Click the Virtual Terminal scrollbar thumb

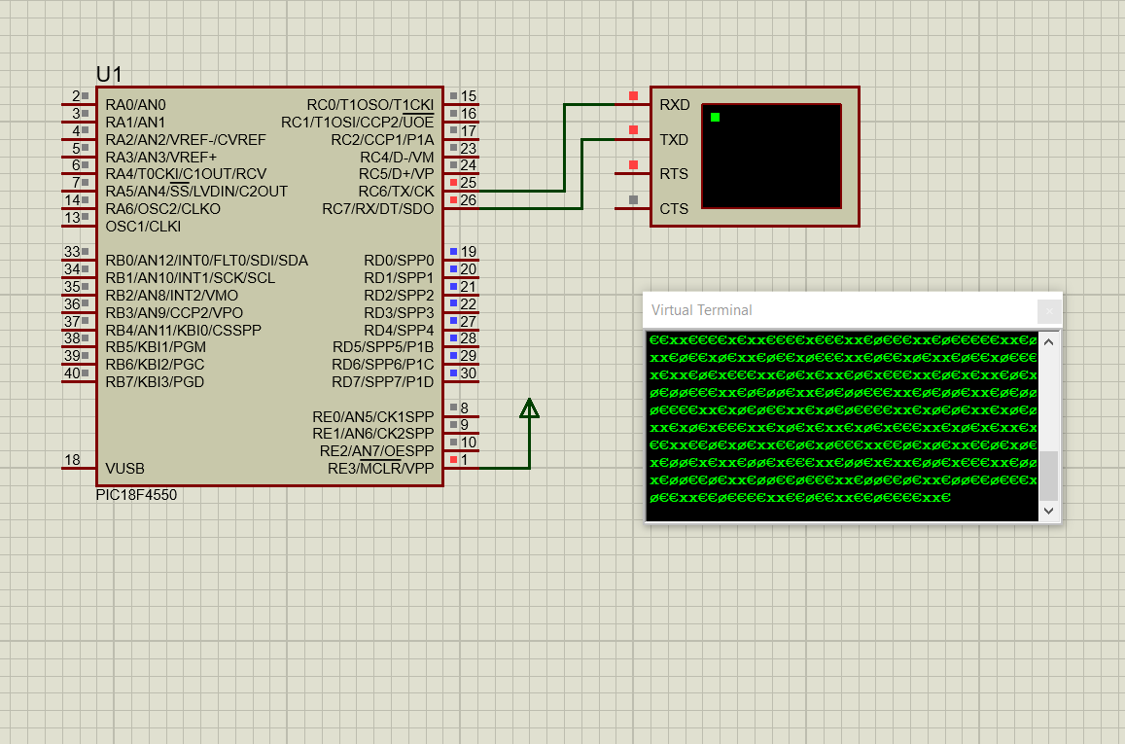click(1049, 475)
